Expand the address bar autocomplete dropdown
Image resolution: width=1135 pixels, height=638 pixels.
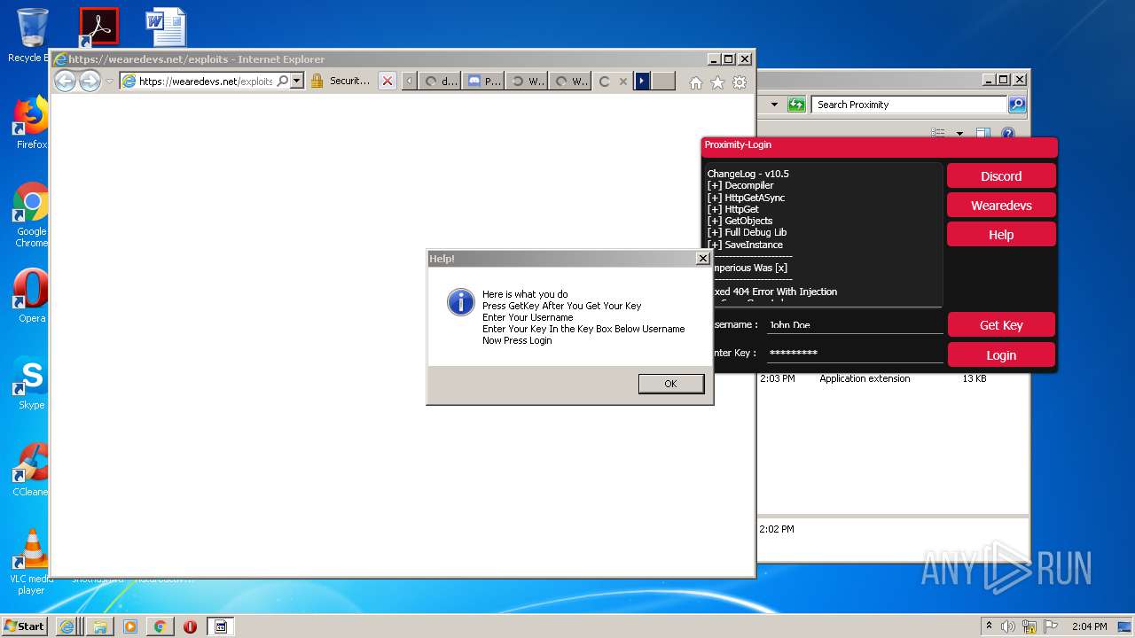pyautogui.click(x=297, y=81)
